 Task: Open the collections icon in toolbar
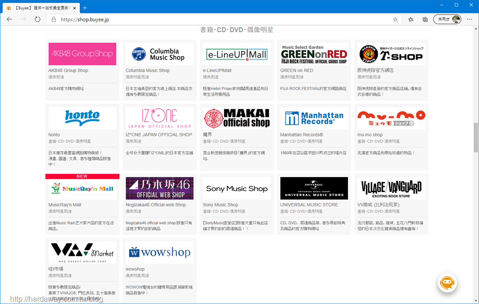(425, 20)
